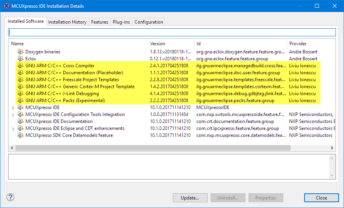
Task: Click the details pane scroll down arrow
Action: click(x=332, y=175)
